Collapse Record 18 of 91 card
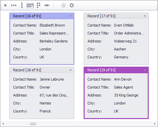 pyautogui.click(x=70, y=70)
